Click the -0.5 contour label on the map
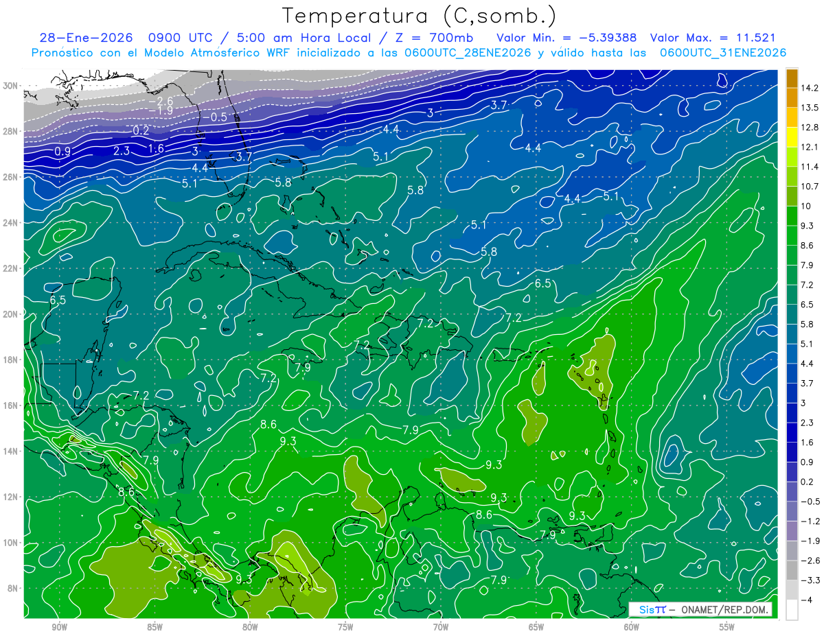The image size is (824, 636). click(215, 117)
